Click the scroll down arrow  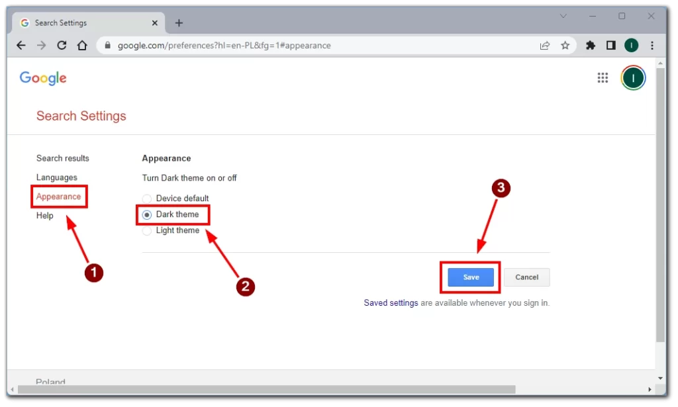[660, 379]
